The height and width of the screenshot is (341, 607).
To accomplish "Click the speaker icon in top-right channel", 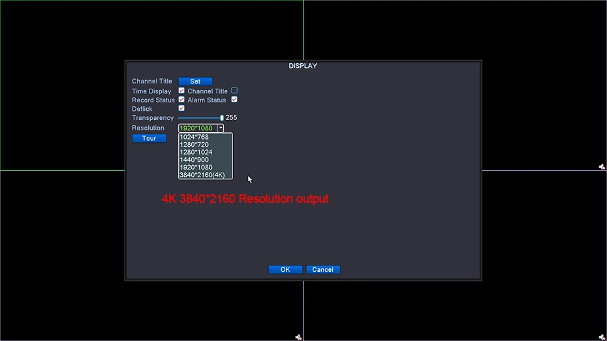I will (x=602, y=167).
